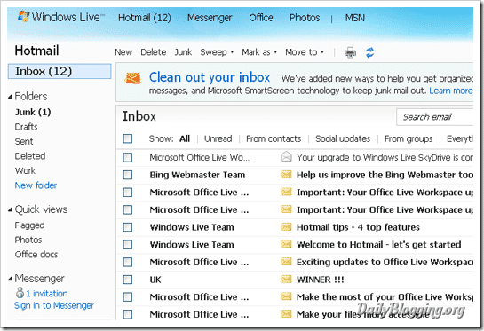Click envelope icon beside Exciting updates message
Image resolution: width=484 pixels, height=331 pixels.
pos(286,262)
